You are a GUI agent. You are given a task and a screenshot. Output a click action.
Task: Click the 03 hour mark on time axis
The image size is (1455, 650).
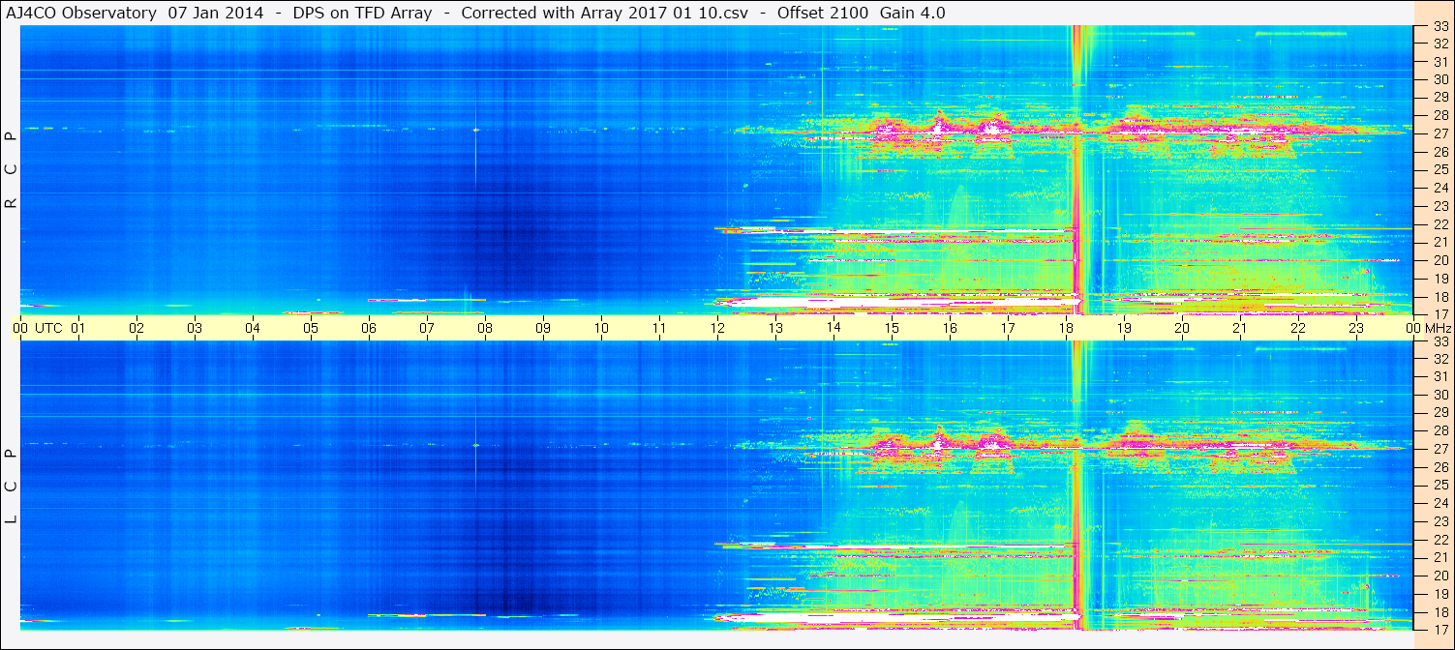[x=195, y=328]
